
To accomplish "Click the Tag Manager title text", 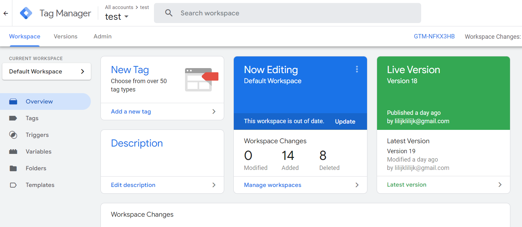I will (65, 13).
